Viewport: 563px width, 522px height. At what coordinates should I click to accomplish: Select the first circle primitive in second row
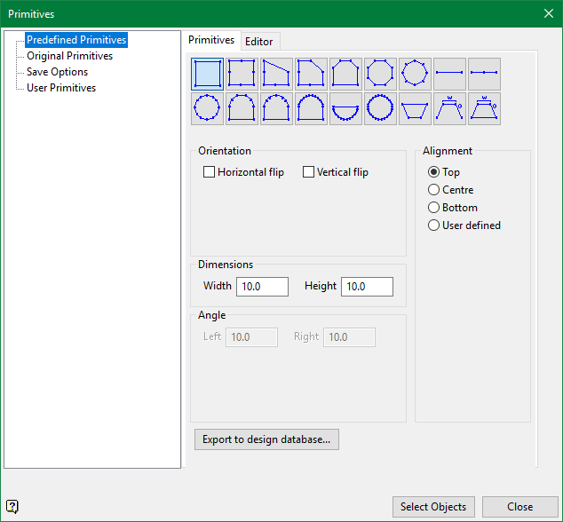pos(207,108)
